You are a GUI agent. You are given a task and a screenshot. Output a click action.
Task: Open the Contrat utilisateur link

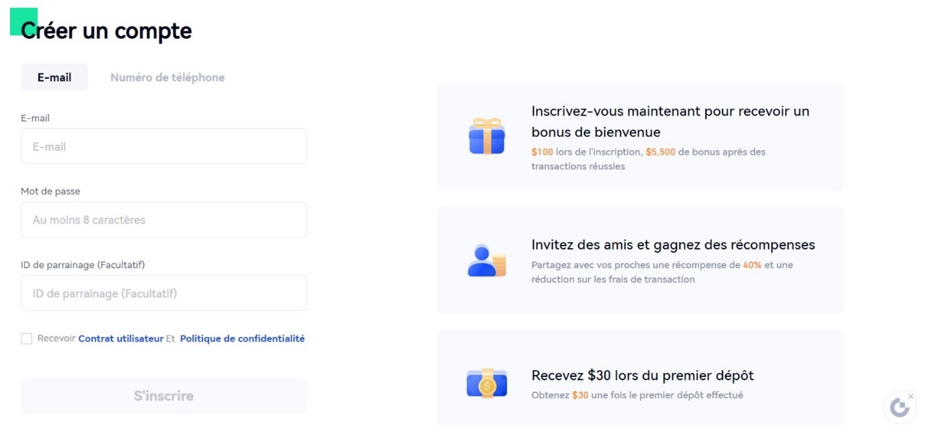tap(121, 338)
